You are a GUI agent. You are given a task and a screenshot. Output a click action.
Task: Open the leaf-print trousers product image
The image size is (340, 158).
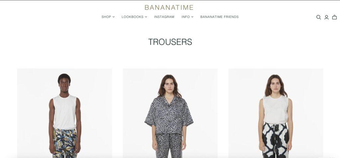65,113
